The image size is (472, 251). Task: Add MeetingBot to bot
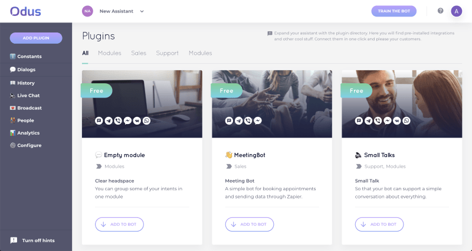pos(249,224)
